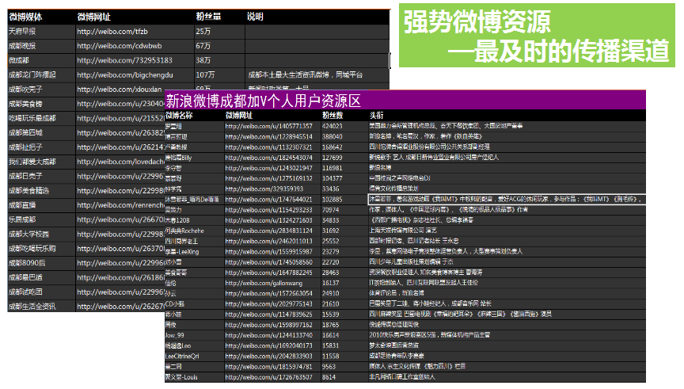Click the 微博媒体 column header

(26, 17)
